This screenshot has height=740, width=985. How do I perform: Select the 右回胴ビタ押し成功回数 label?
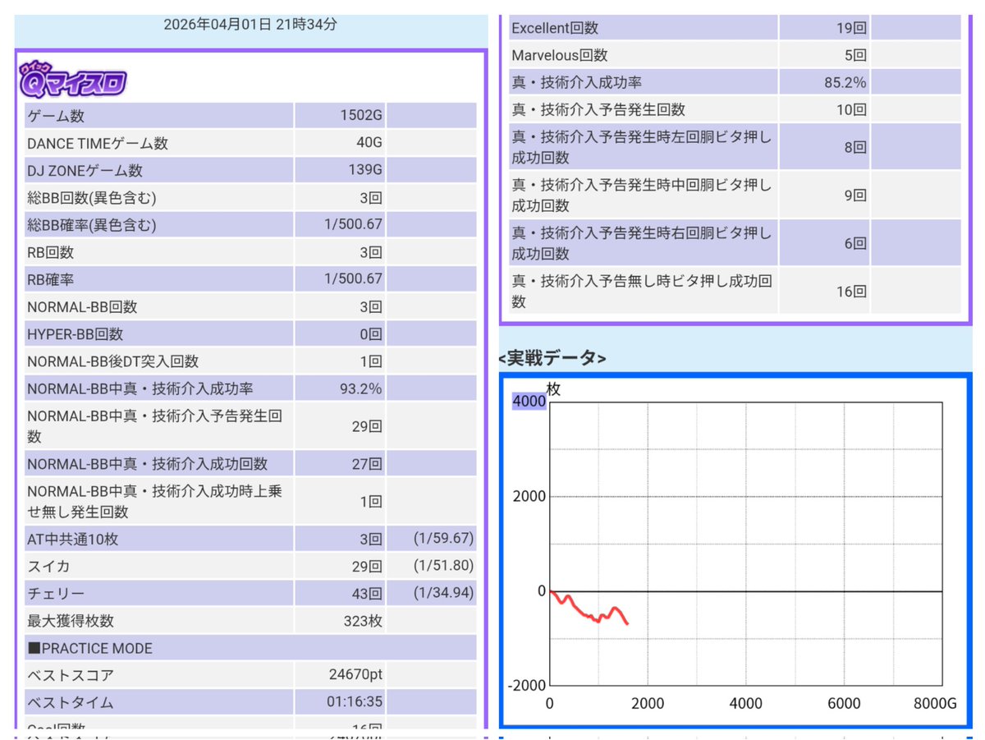point(642,243)
